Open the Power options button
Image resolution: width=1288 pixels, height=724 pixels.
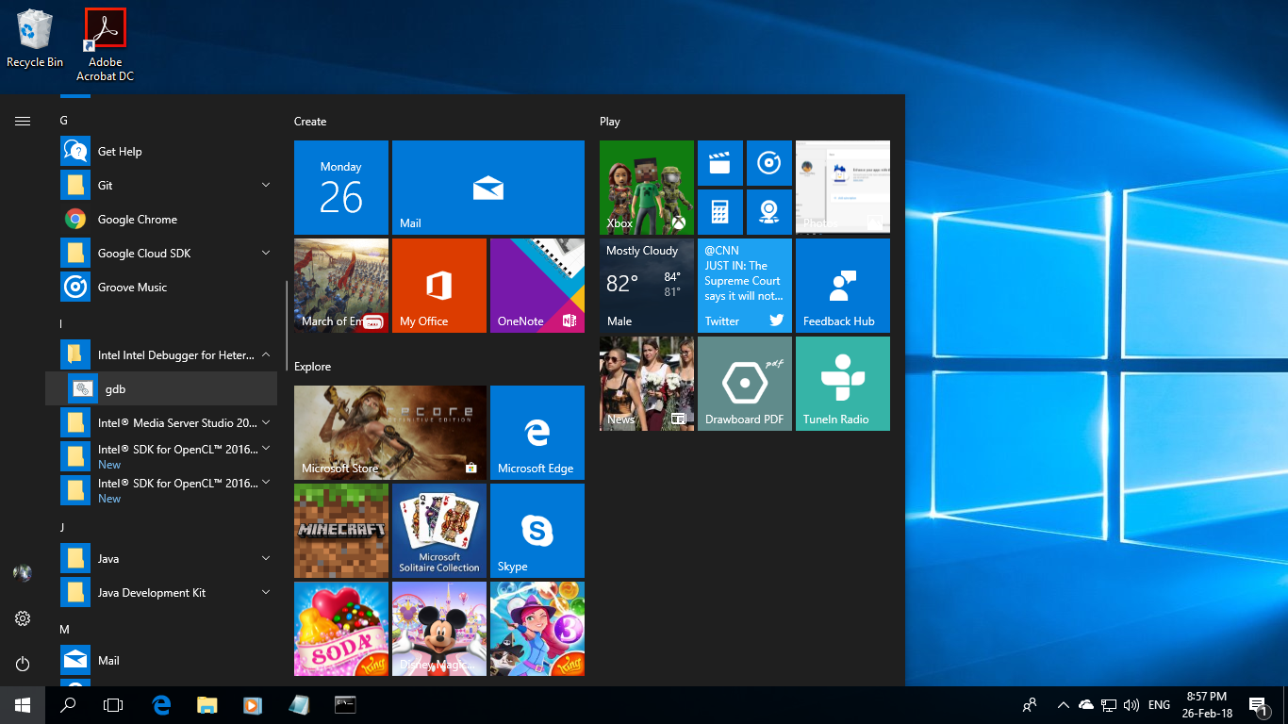point(23,664)
